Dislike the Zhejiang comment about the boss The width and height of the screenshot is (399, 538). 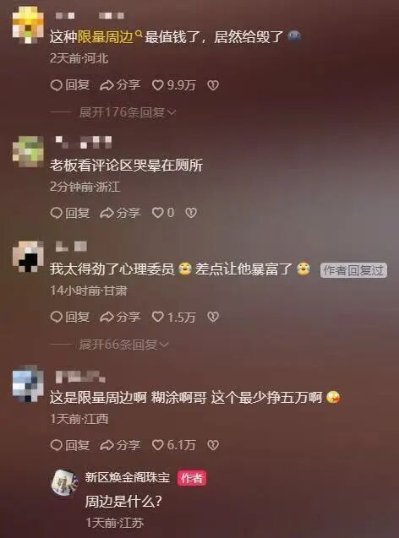(x=191, y=213)
